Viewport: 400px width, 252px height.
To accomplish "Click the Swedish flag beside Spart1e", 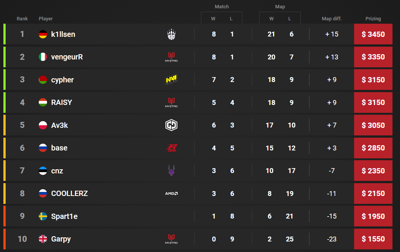I will click(x=43, y=216).
